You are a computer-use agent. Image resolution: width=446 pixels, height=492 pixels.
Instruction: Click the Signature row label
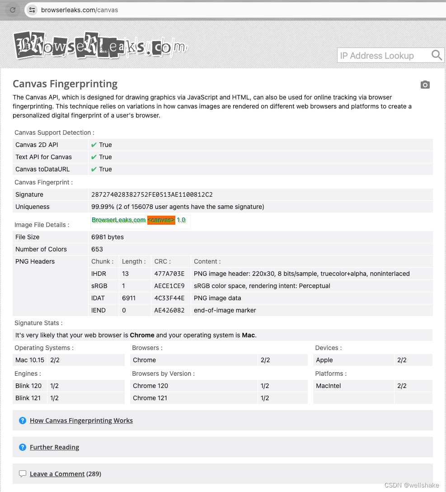coord(29,194)
